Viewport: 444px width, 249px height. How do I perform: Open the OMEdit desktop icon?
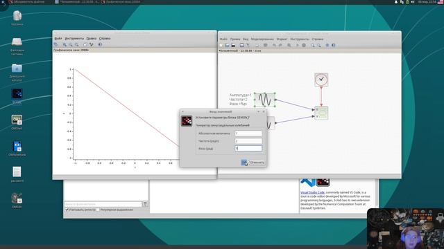coord(17,200)
